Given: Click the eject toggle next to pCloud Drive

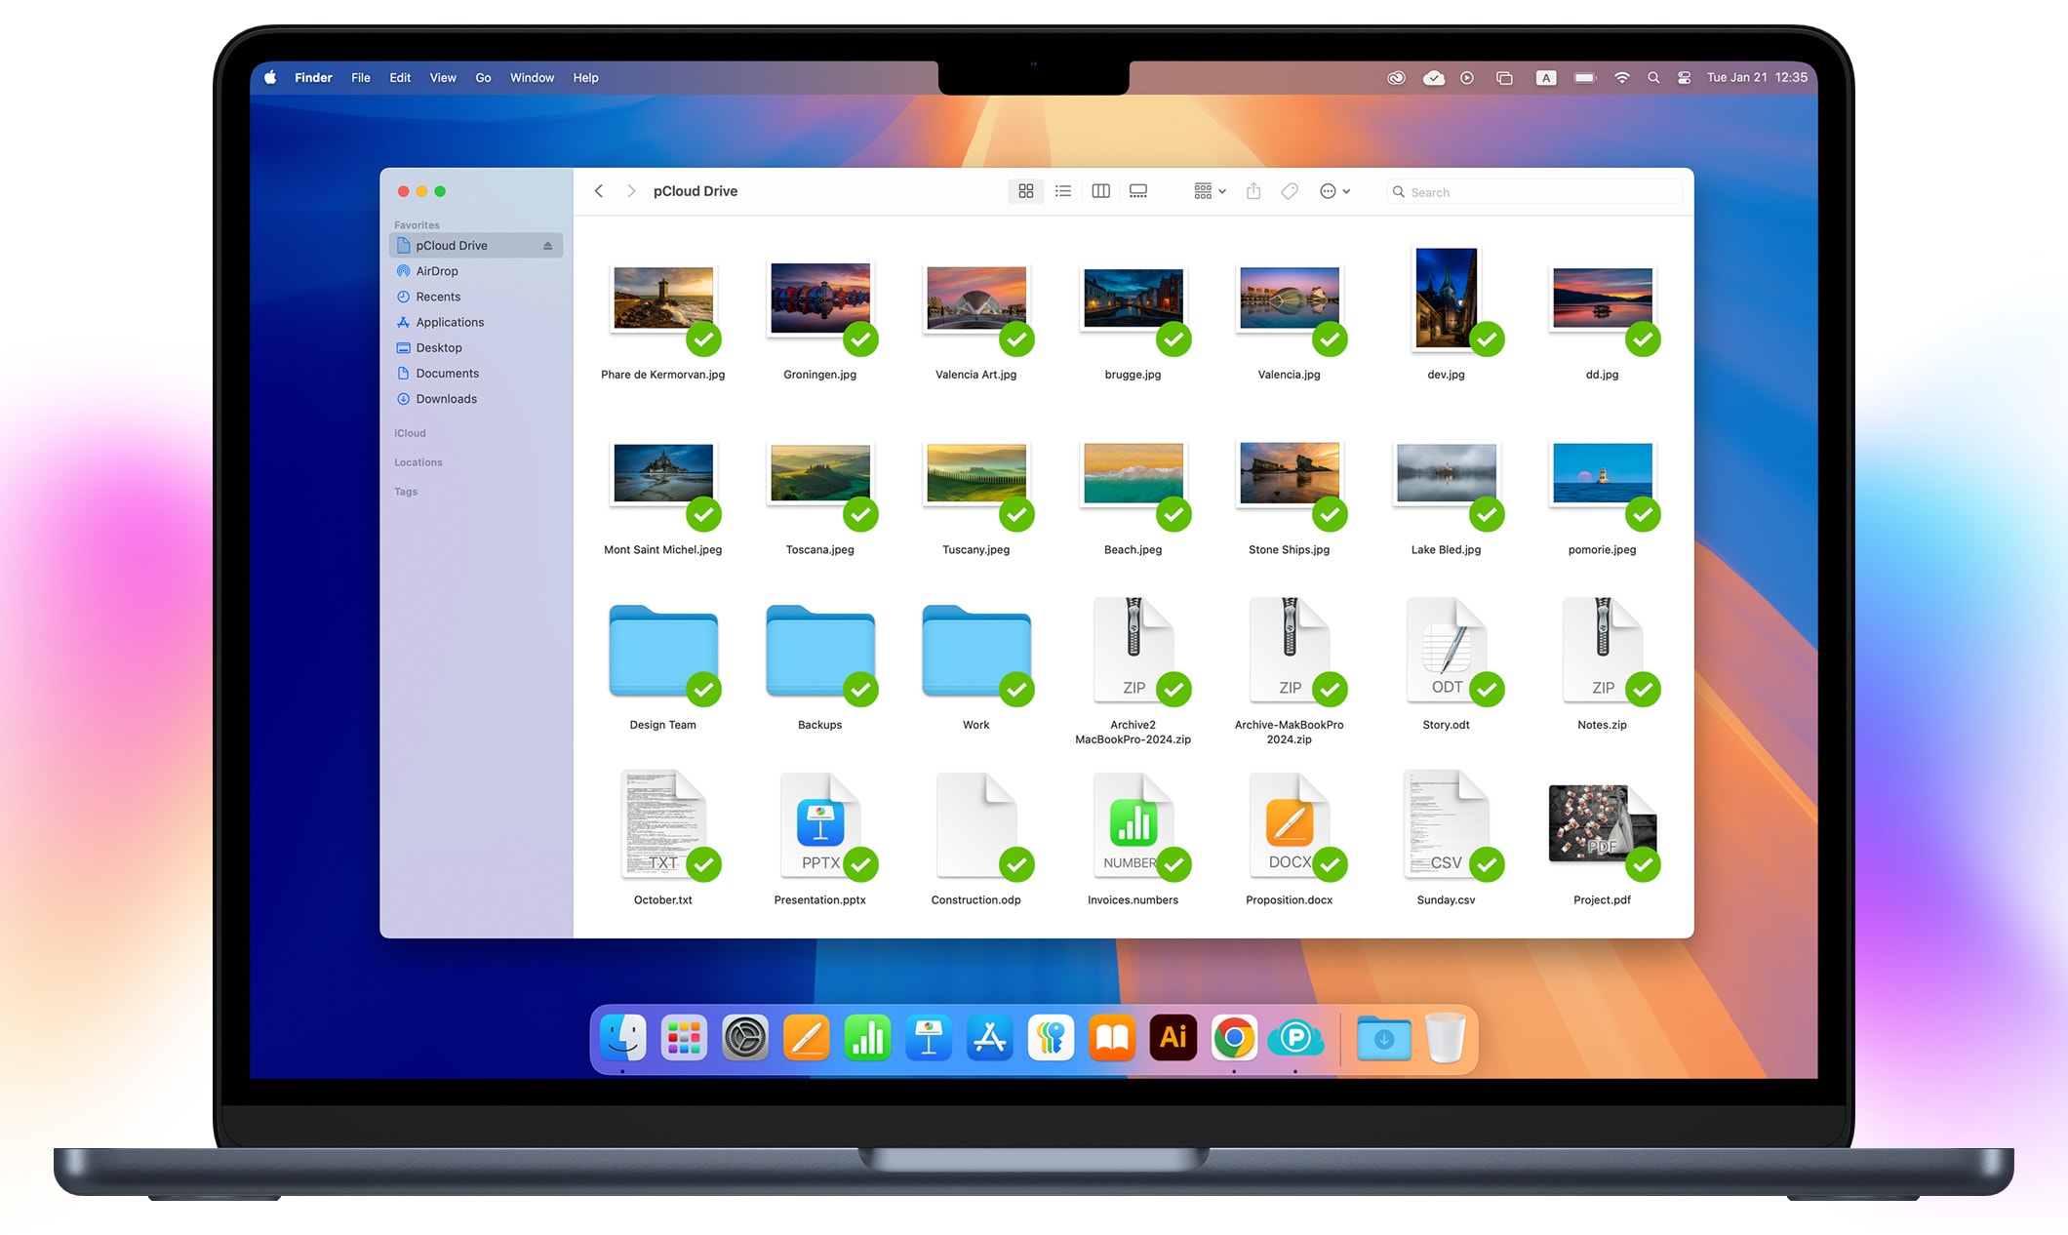Looking at the screenshot, I should [x=545, y=245].
